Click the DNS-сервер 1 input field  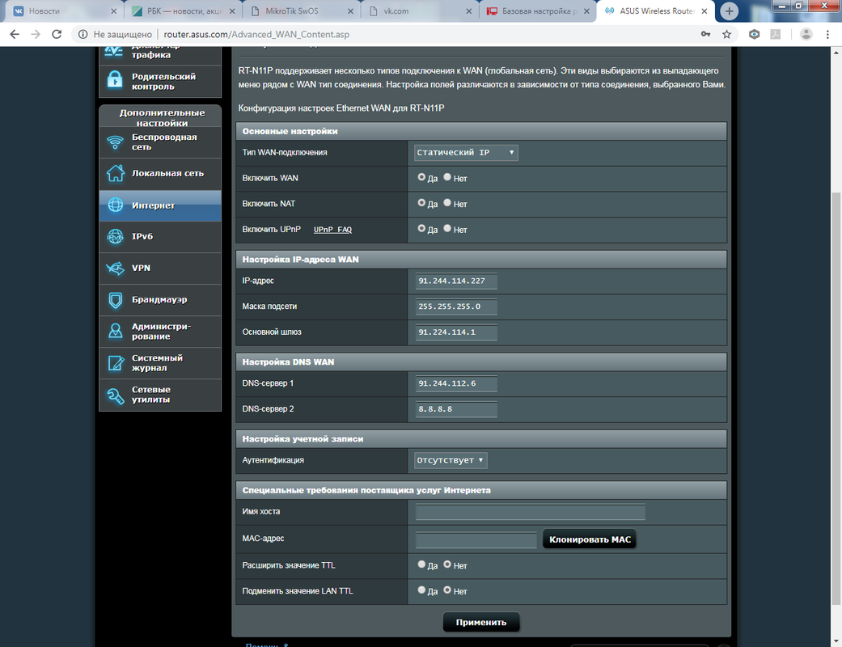coord(456,383)
